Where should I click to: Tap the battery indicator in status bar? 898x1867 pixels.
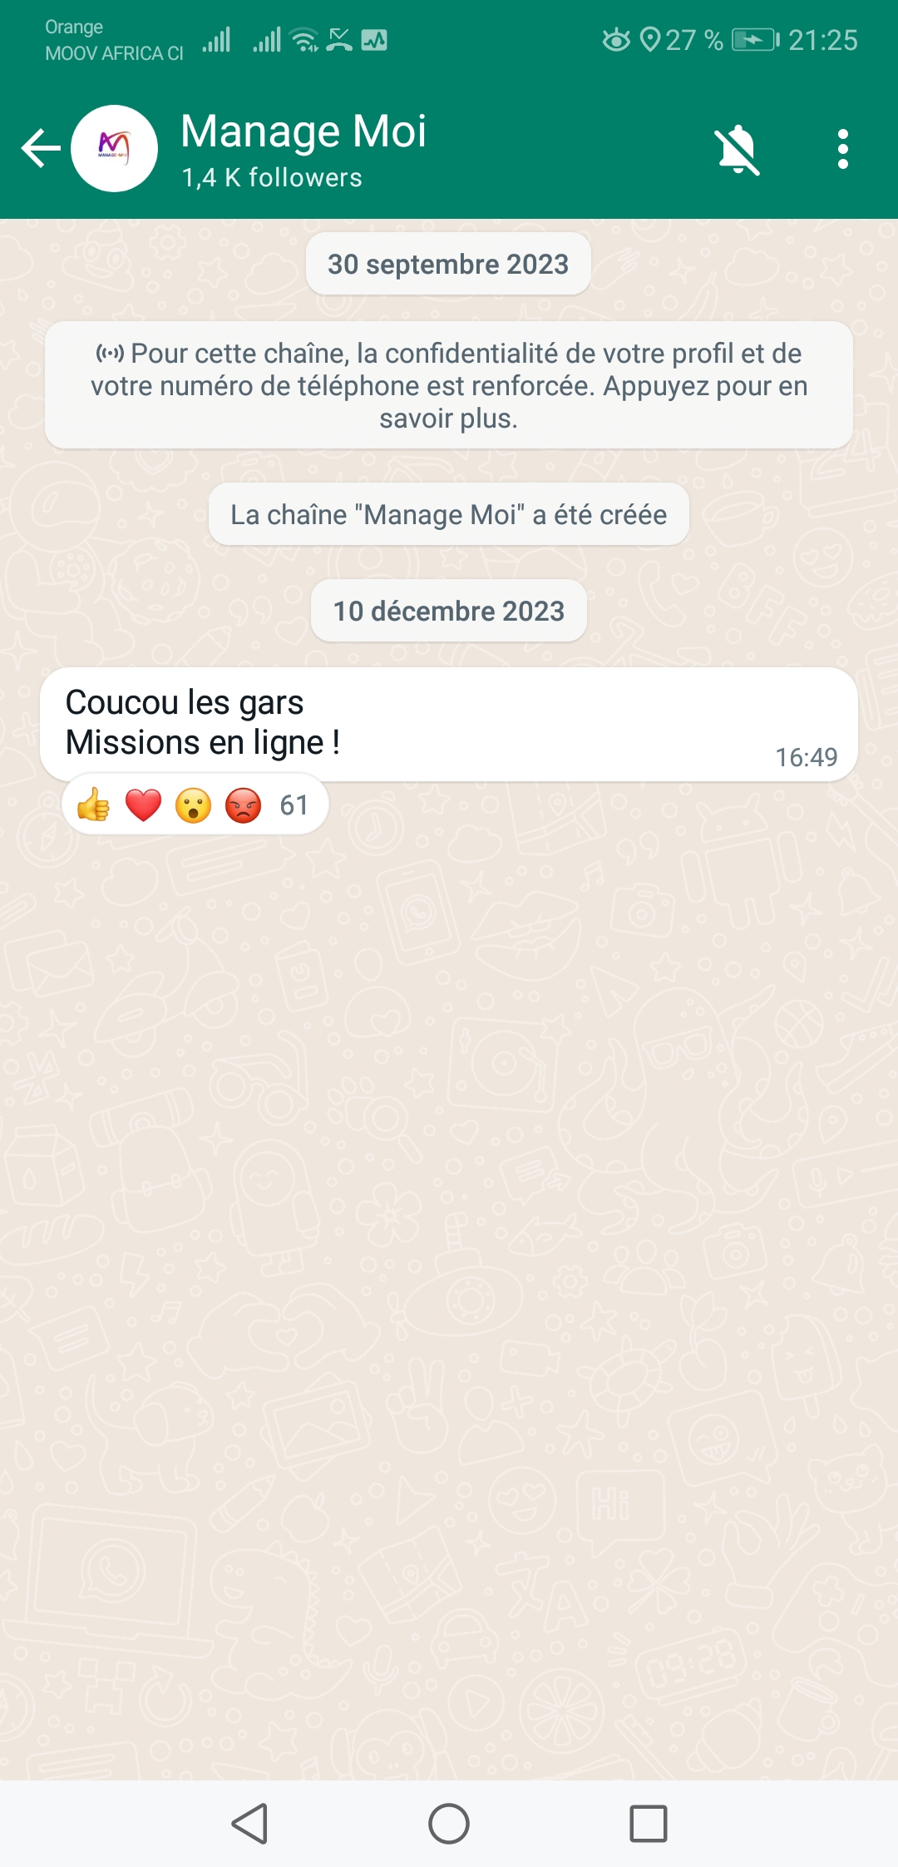tap(755, 40)
